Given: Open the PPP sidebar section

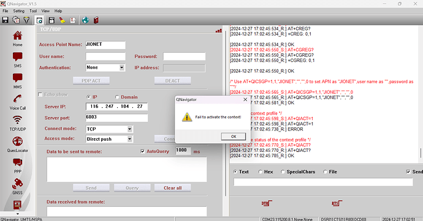Looking at the screenshot, I should [18, 166].
